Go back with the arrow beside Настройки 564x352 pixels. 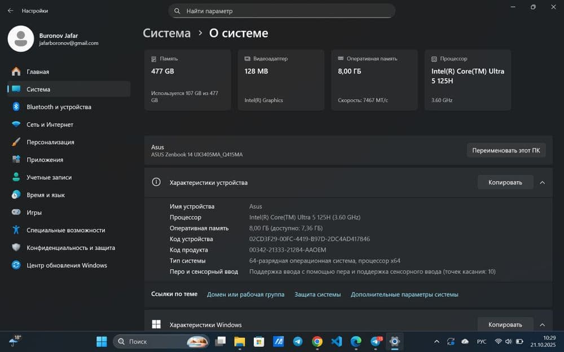10,11
